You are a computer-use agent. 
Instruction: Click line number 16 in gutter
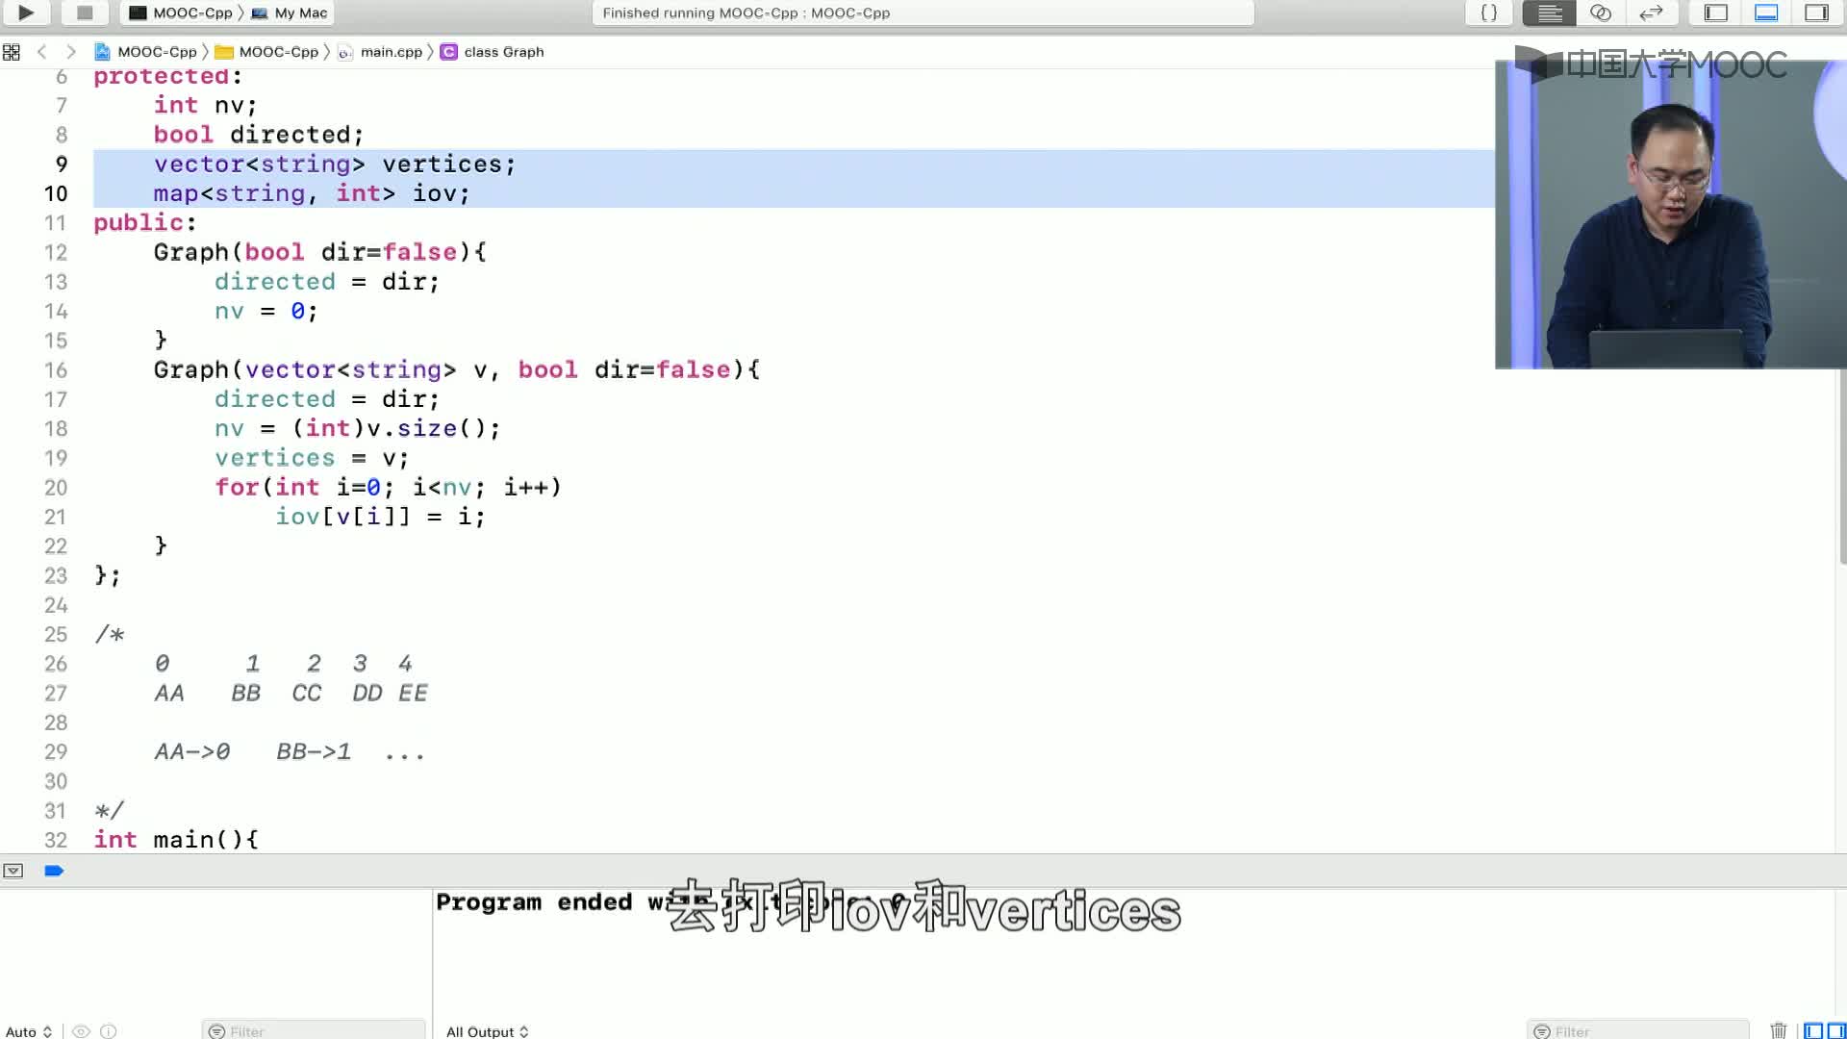point(56,370)
